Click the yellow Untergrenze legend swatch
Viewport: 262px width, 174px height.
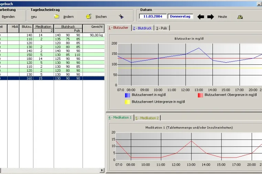pyautogui.click(x=127, y=102)
